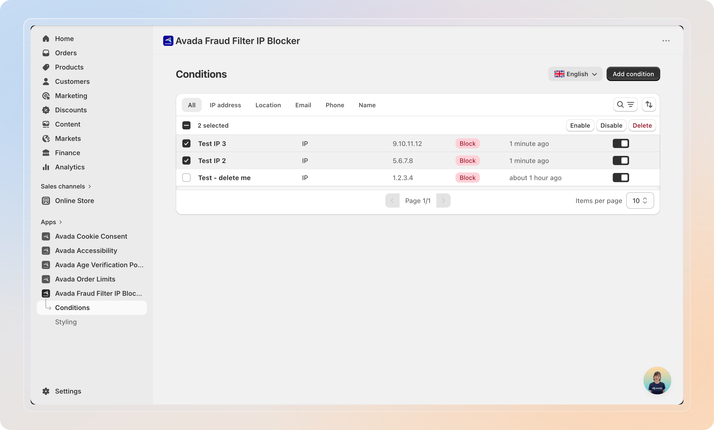Check the Test - delete me checkbox
This screenshot has height=430, width=714.
click(x=186, y=178)
